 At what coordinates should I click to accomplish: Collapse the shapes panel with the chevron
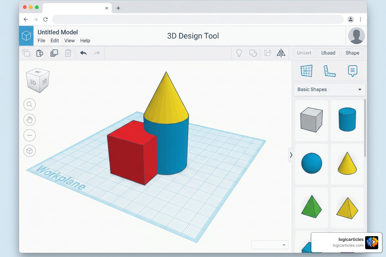click(291, 155)
